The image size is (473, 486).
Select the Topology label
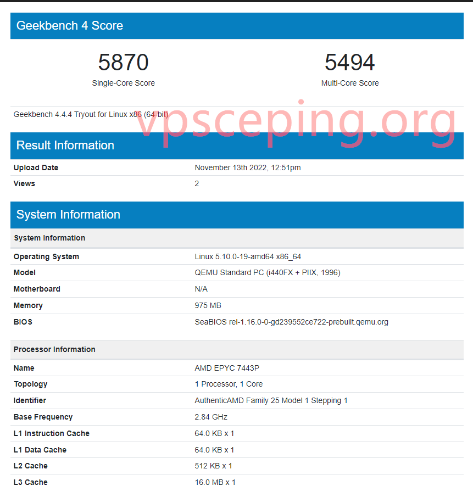[30, 384]
